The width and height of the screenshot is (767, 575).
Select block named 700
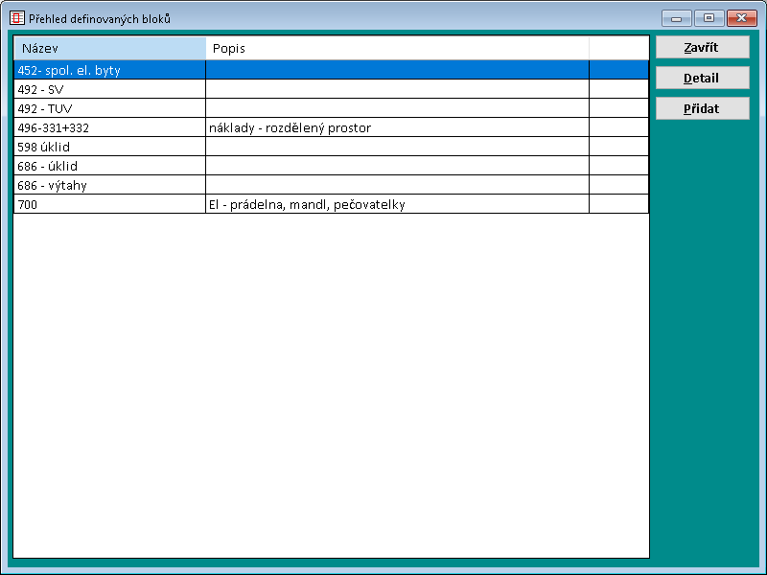point(109,204)
